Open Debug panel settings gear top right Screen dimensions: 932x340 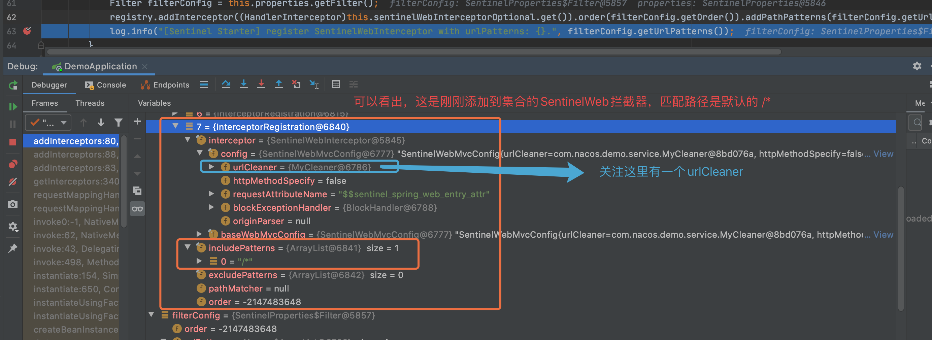click(x=917, y=66)
